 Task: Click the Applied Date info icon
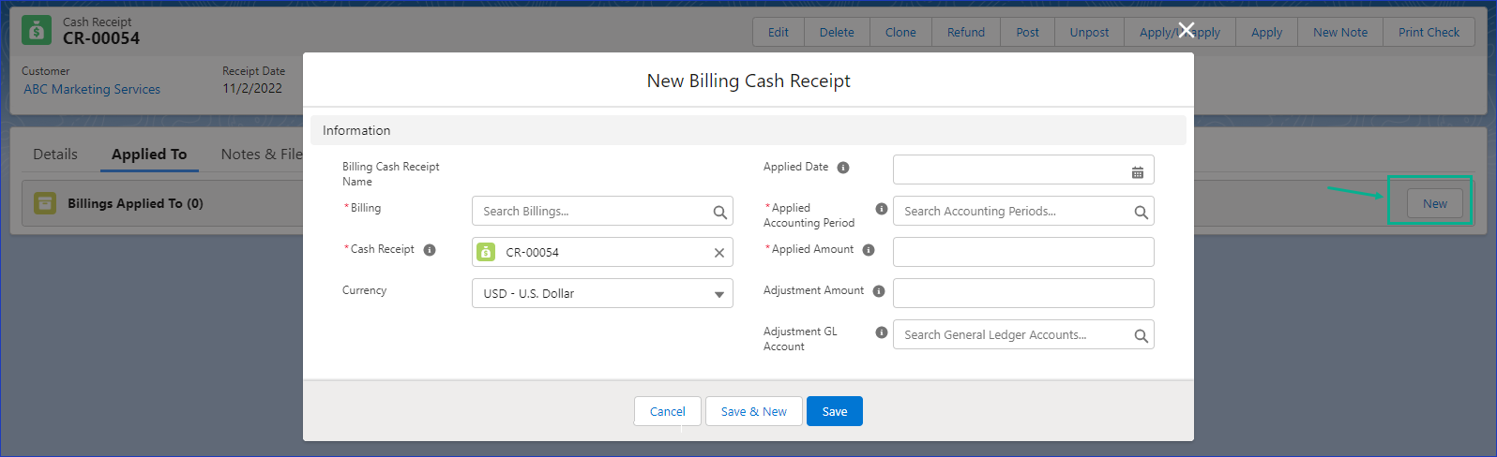tap(843, 168)
